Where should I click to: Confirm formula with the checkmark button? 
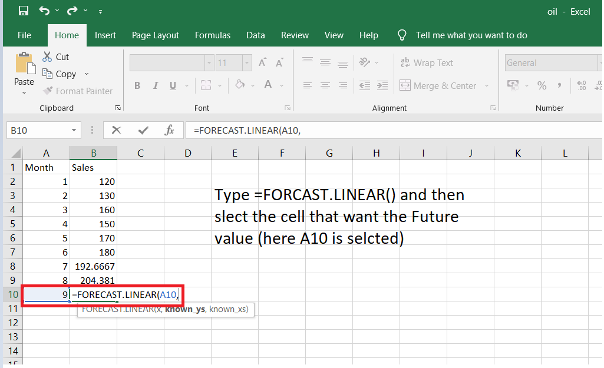coord(142,130)
